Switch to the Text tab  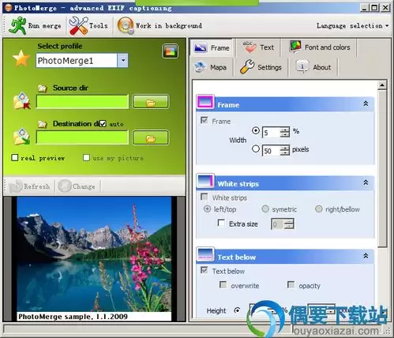click(x=258, y=47)
